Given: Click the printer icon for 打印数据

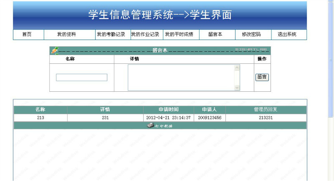Looking at the screenshot, I should [x=150, y=125].
